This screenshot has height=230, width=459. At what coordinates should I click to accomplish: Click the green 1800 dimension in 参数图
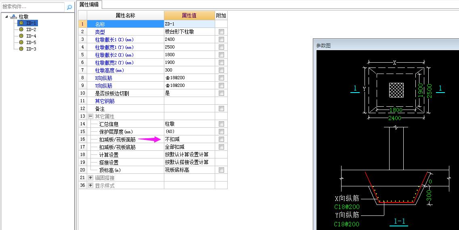[396, 110]
